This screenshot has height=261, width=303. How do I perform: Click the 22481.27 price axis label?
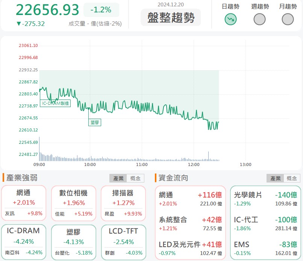tap(28, 154)
